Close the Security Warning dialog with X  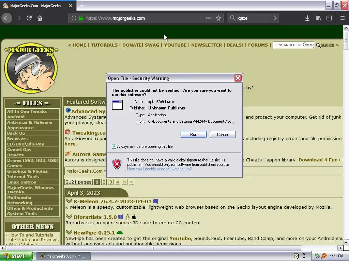coord(238,78)
